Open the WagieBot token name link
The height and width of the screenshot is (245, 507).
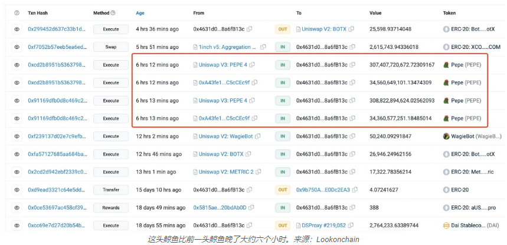pos(476,137)
